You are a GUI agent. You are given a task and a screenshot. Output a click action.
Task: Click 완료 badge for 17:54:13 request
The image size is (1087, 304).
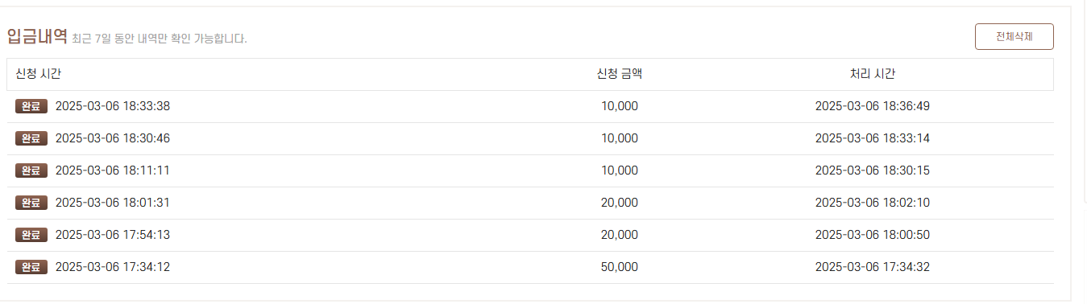(31, 235)
